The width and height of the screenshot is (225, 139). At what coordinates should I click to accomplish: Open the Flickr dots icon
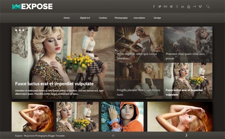tap(194, 6)
